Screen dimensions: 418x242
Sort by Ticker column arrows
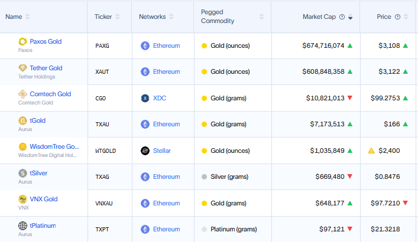click(117, 17)
